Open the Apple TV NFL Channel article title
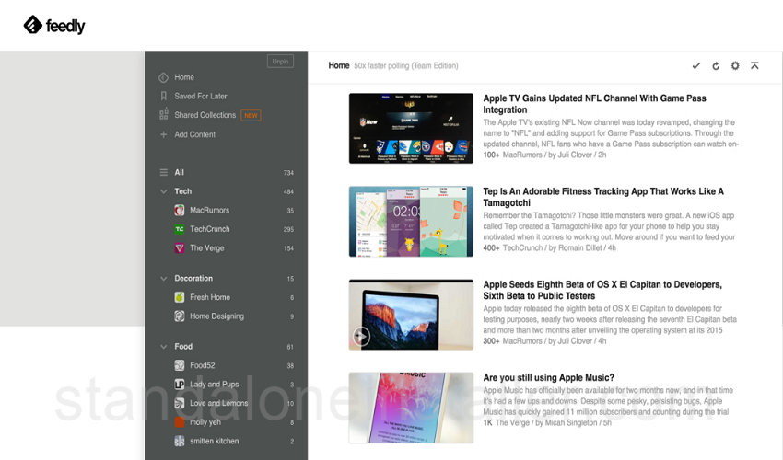783x460 pixels. point(594,104)
